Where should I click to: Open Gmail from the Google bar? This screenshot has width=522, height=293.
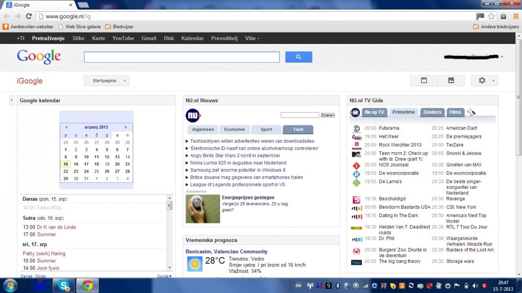click(x=149, y=38)
